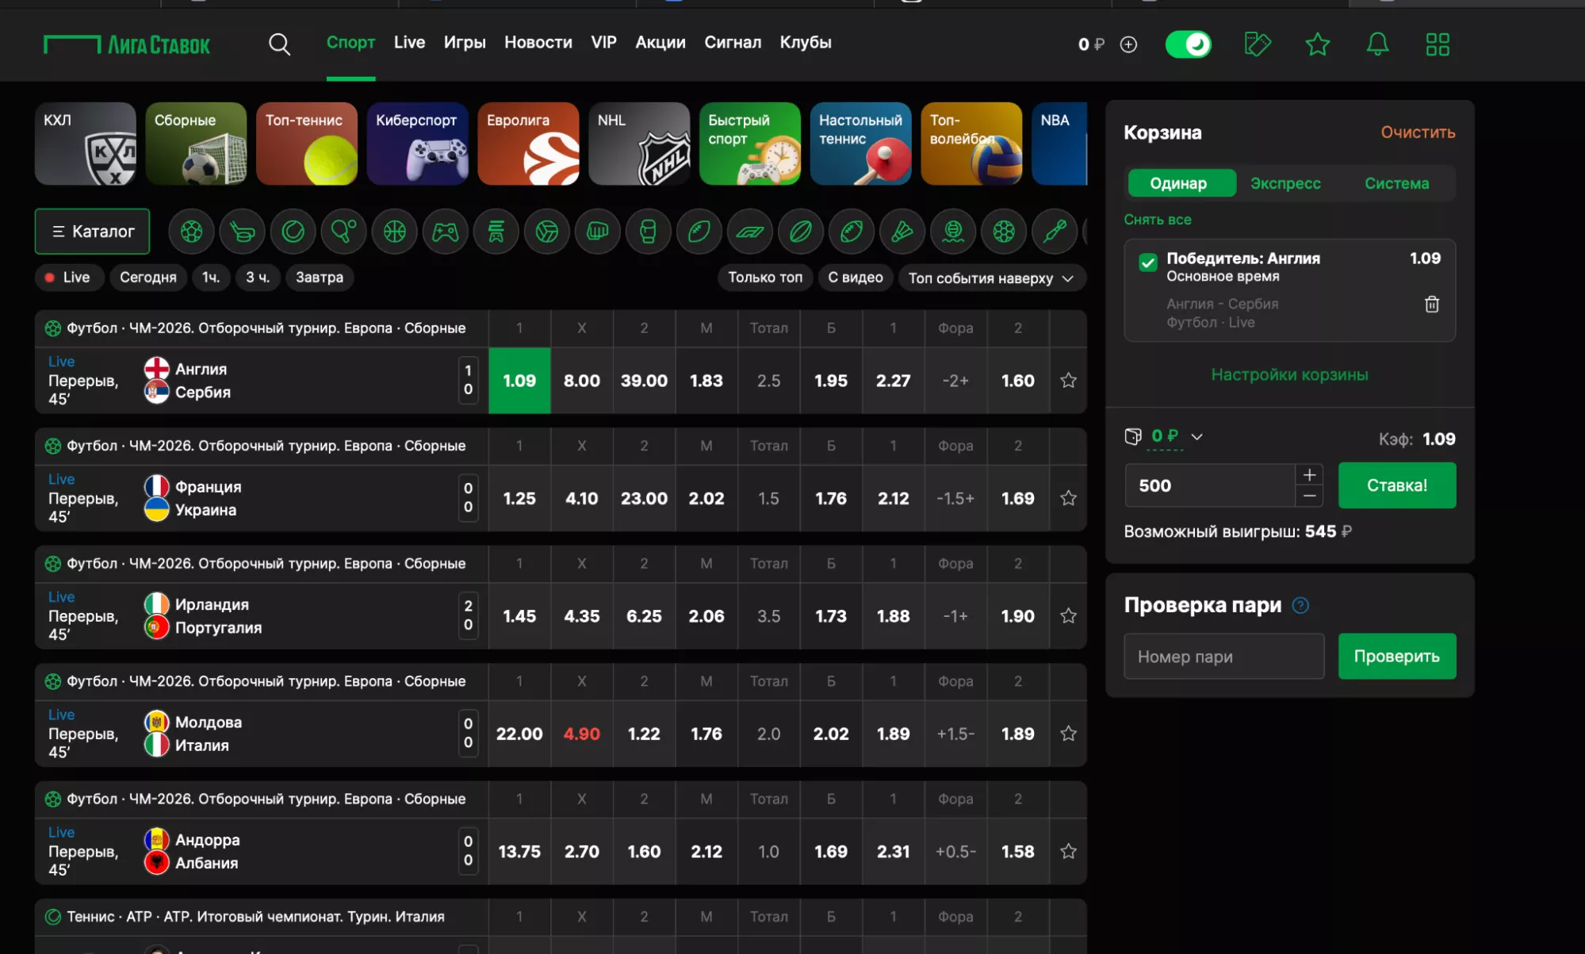Viewport: 1585px width, 954px height.
Task: Open the Новости menu item
Action: (x=538, y=43)
